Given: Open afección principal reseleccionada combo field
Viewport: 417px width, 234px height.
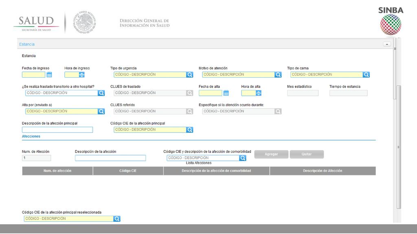Looking at the screenshot, I should tap(69, 219).
